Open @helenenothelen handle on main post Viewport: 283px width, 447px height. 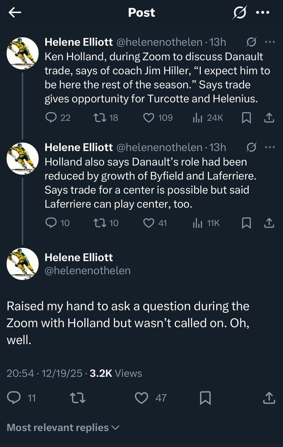tap(88, 271)
